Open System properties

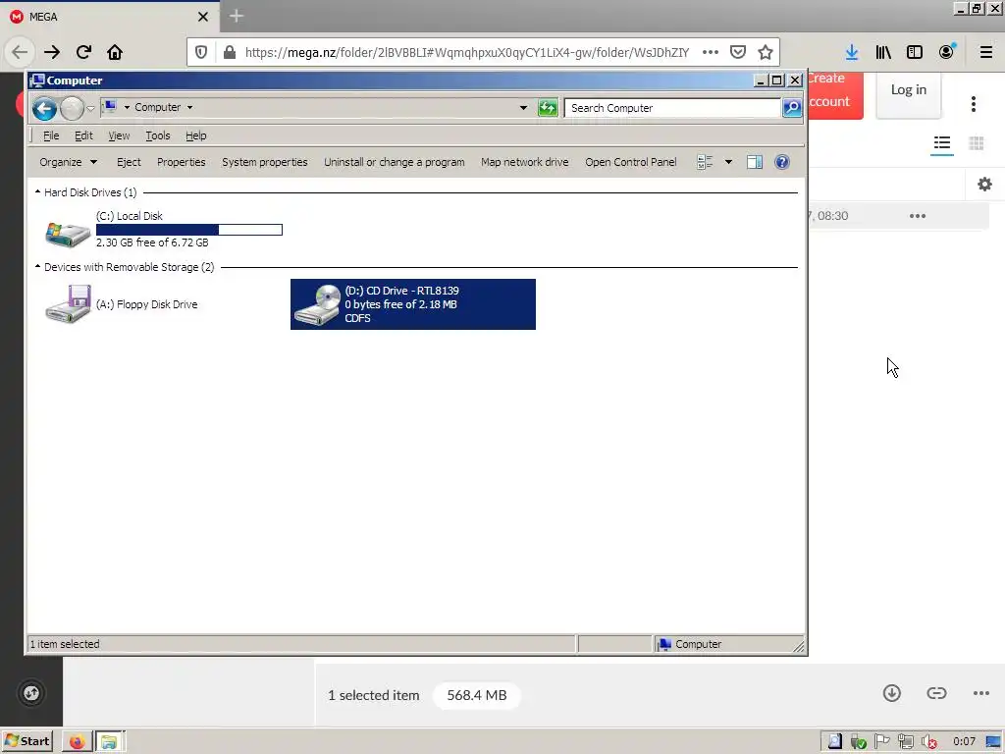(265, 162)
